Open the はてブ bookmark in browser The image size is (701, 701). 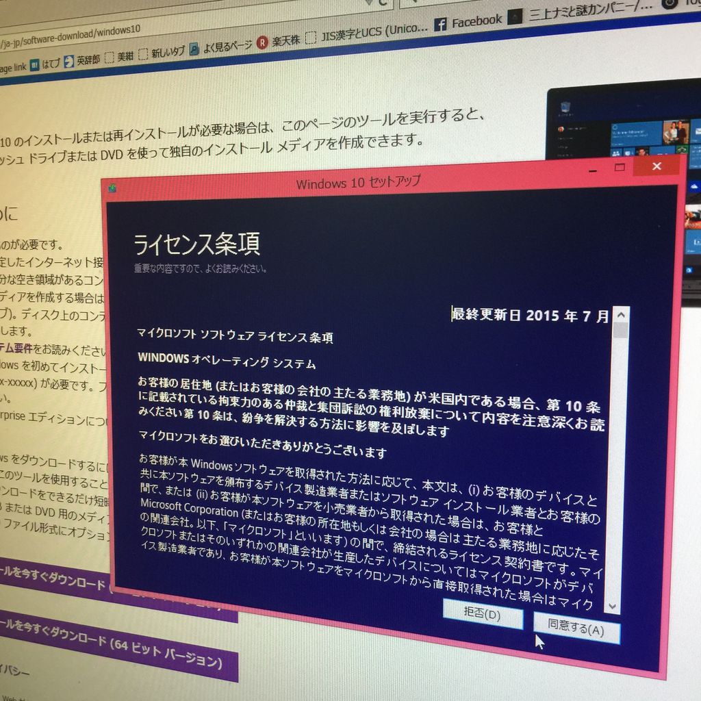[x=45, y=64]
